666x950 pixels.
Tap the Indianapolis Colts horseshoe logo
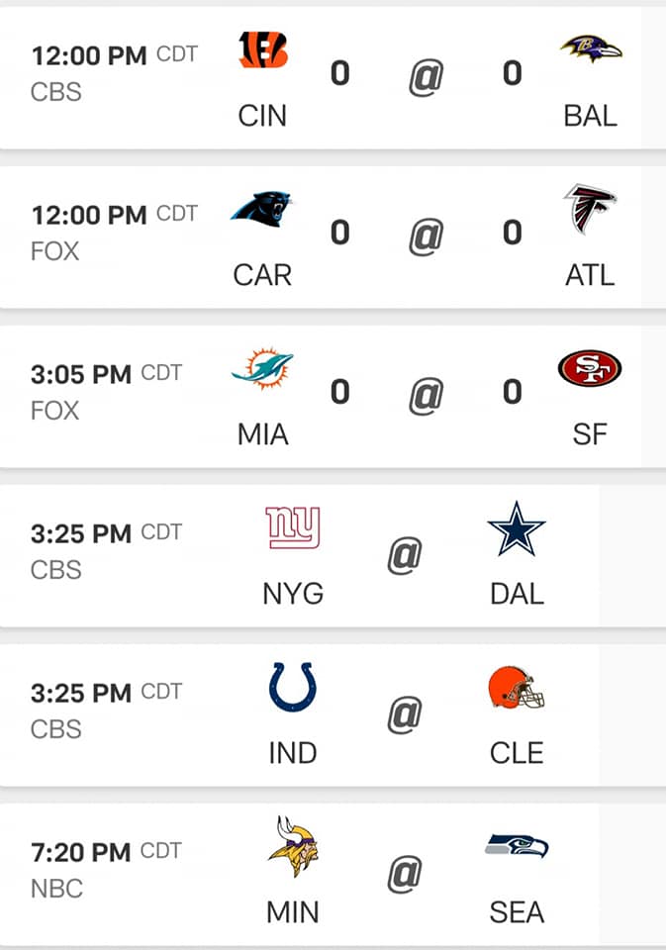pyautogui.click(x=293, y=688)
